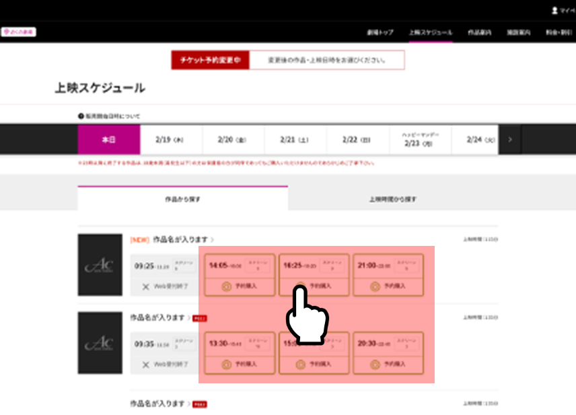Open the poster beside the 09:35 showtime
The width and height of the screenshot is (576, 415).
coord(100,342)
